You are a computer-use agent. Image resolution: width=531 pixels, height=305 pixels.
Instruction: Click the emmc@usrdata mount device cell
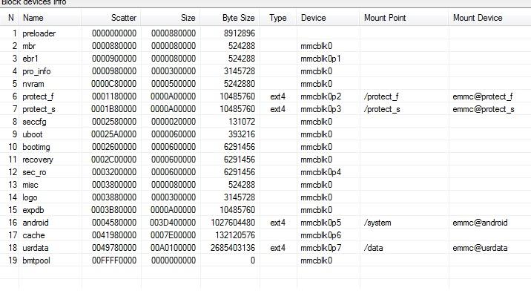[480, 248]
